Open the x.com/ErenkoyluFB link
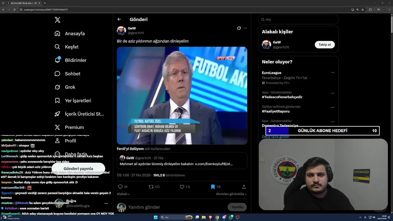The width and height of the screenshot is (393, 221). click(x=214, y=164)
